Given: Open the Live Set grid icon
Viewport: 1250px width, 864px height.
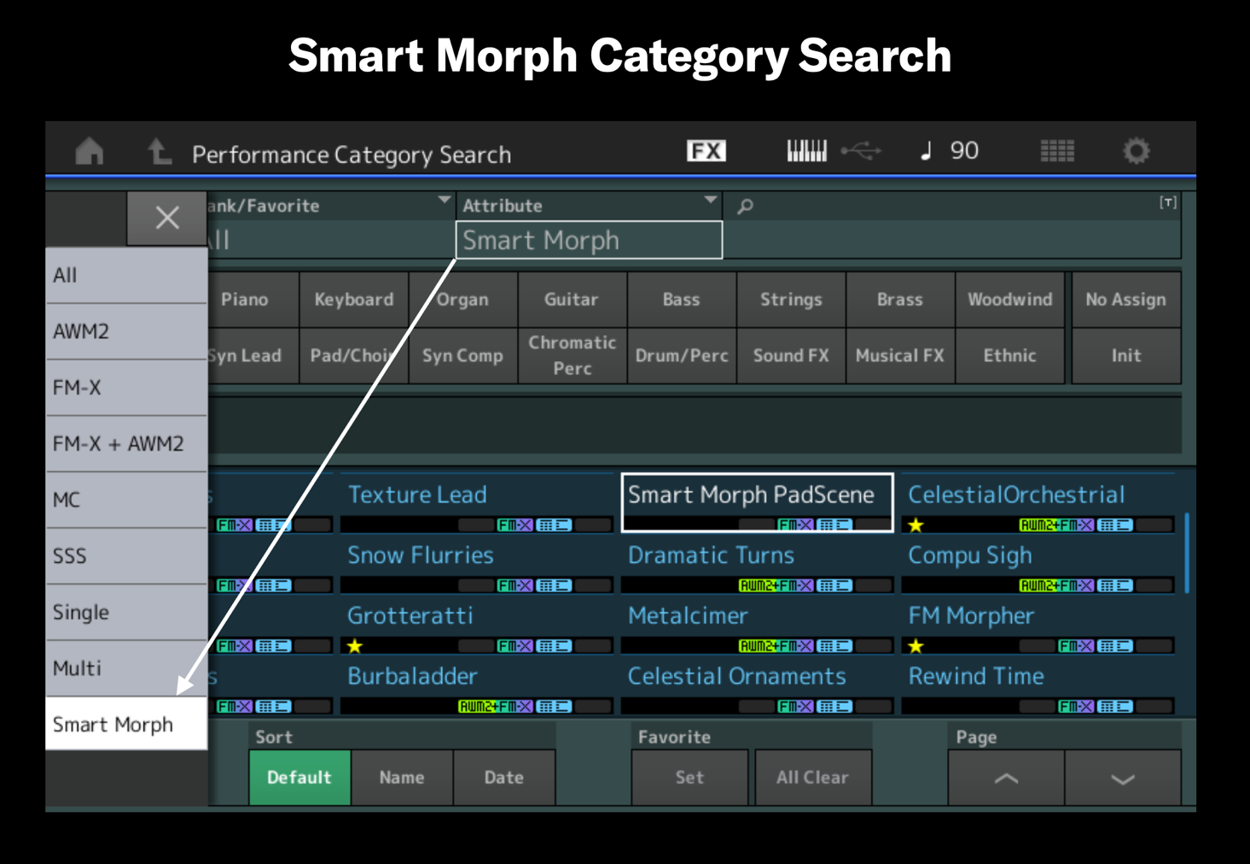Looking at the screenshot, I should click(x=1057, y=149).
